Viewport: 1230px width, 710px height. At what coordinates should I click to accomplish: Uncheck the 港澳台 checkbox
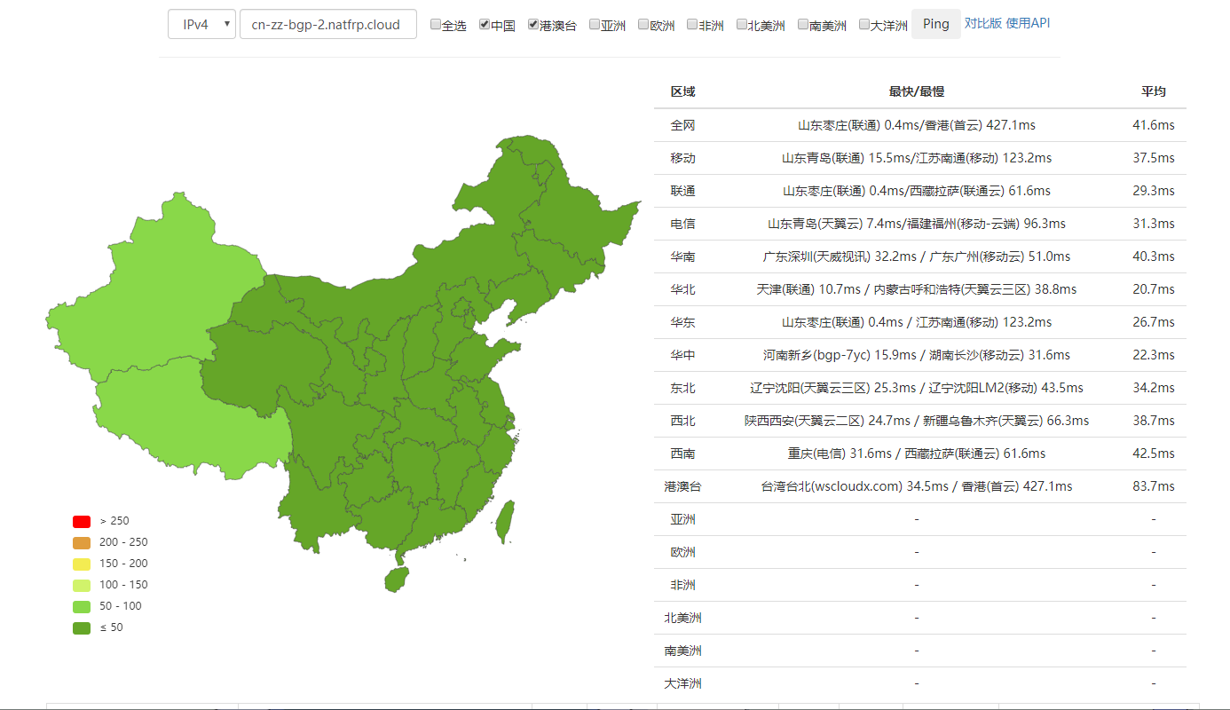pyautogui.click(x=533, y=25)
